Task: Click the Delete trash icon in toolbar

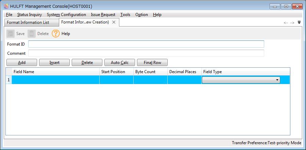Action: pyautogui.click(x=32, y=34)
